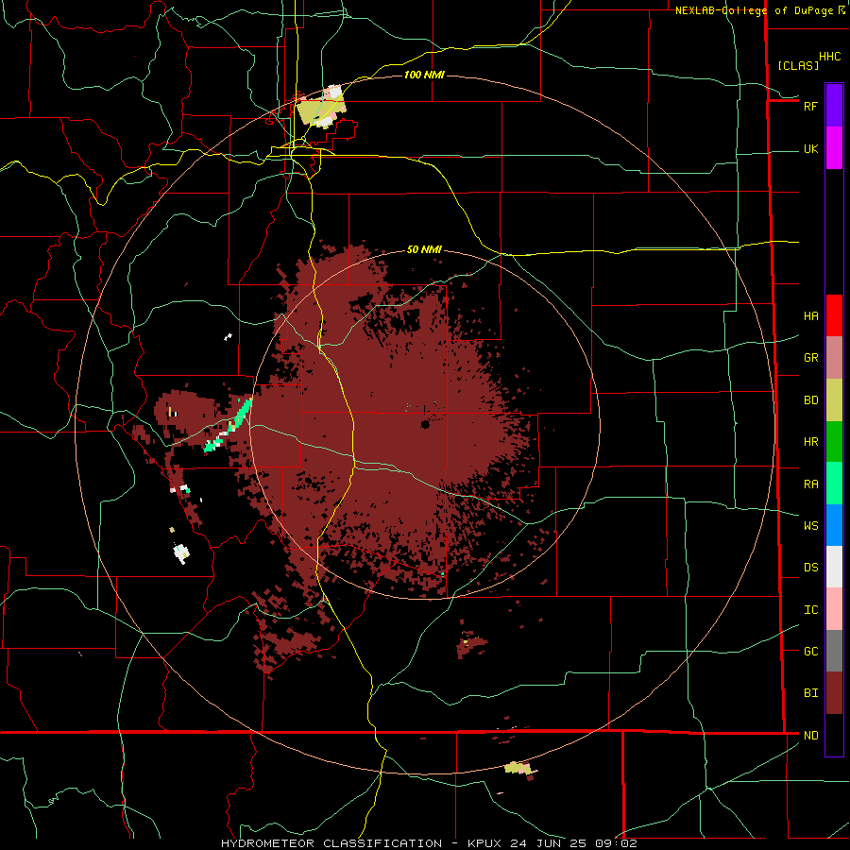Click the purple RF legend color swatch

[x=834, y=106]
